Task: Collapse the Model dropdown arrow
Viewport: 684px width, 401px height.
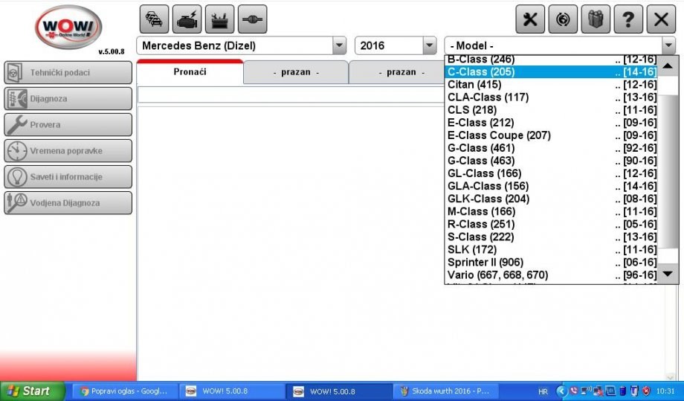Action: tap(668, 45)
